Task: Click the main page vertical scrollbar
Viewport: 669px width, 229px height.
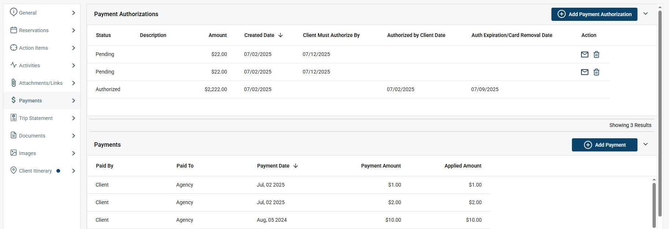Action: tap(660, 113)
